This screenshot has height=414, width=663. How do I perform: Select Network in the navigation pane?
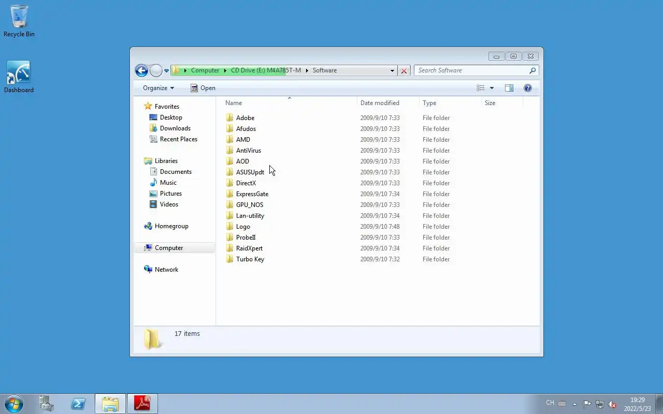click(x=161, y=270)
